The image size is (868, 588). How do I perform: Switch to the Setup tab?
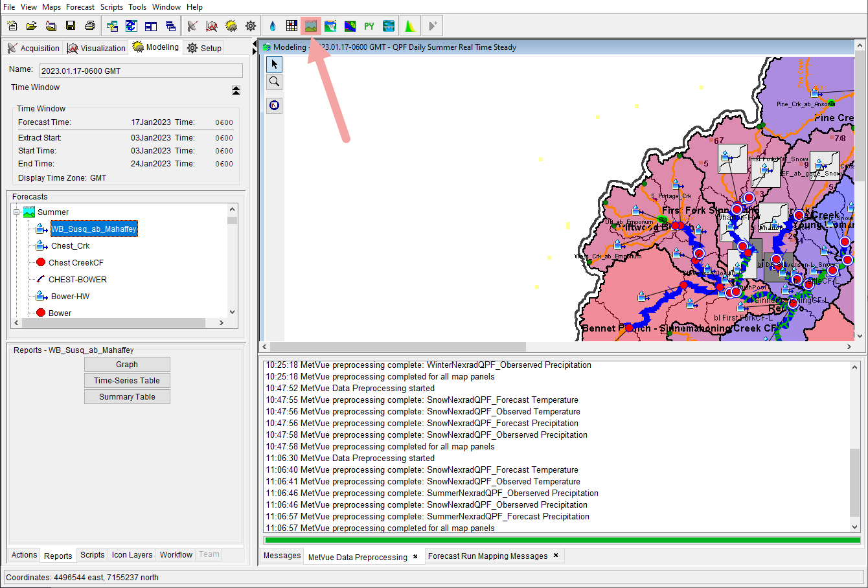[204, 48]
